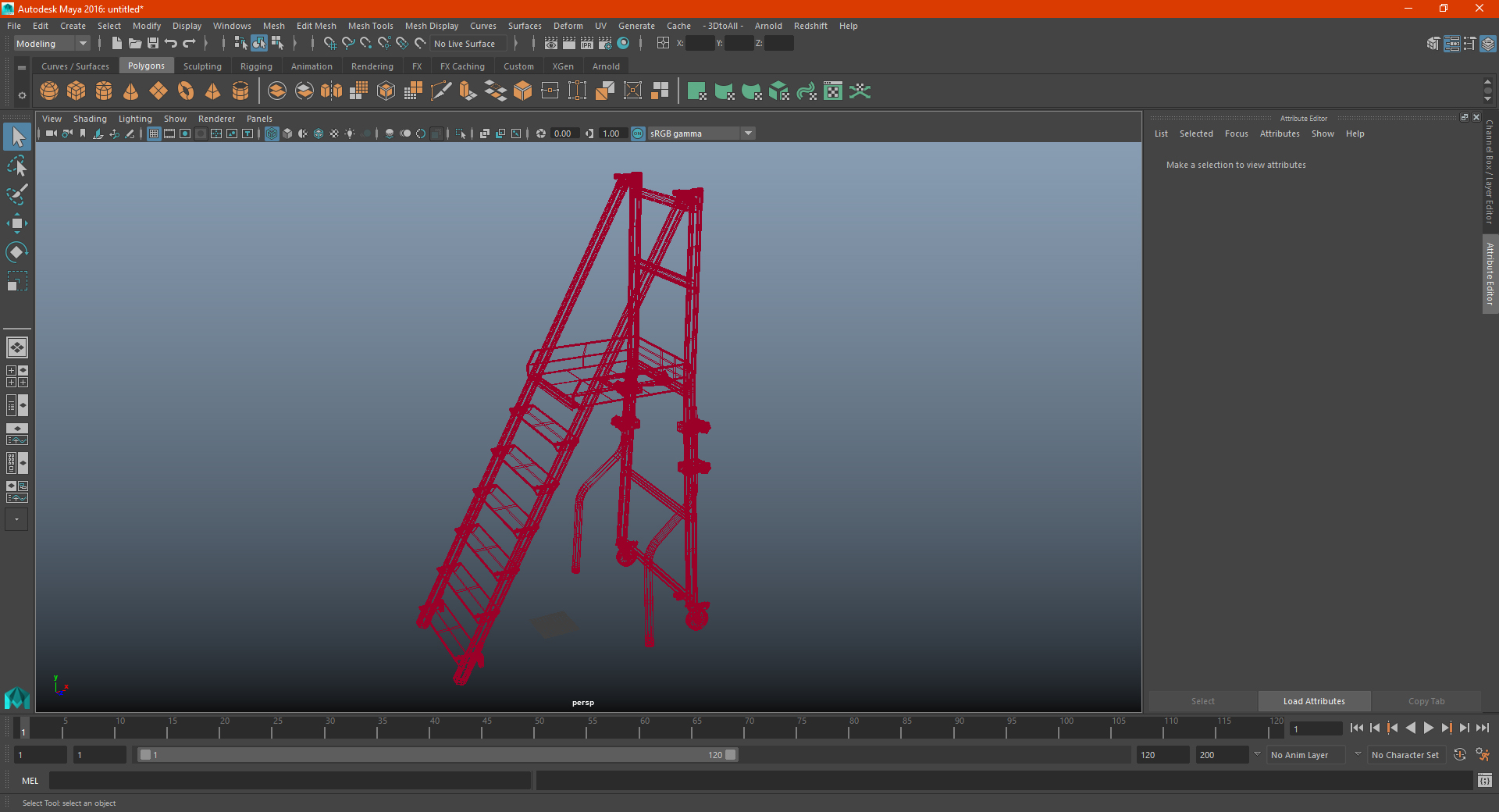Click the IPR render icon

[587, 44]
